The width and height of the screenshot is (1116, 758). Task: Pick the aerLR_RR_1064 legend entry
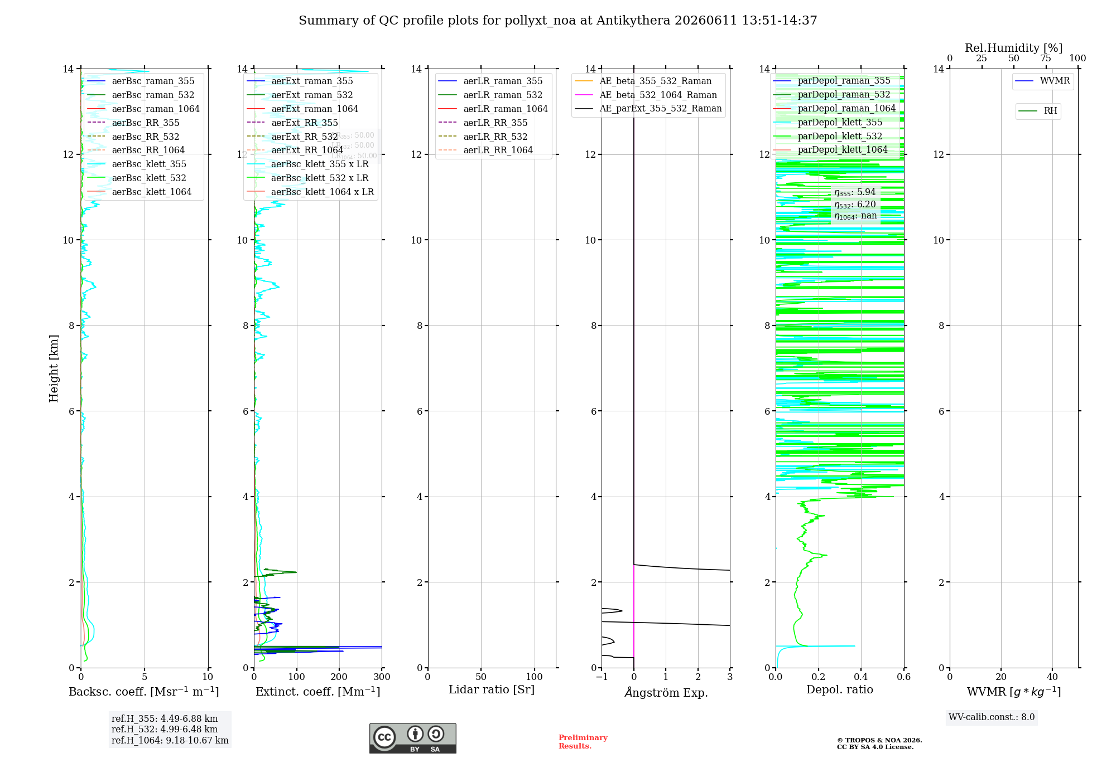(486, 150)
